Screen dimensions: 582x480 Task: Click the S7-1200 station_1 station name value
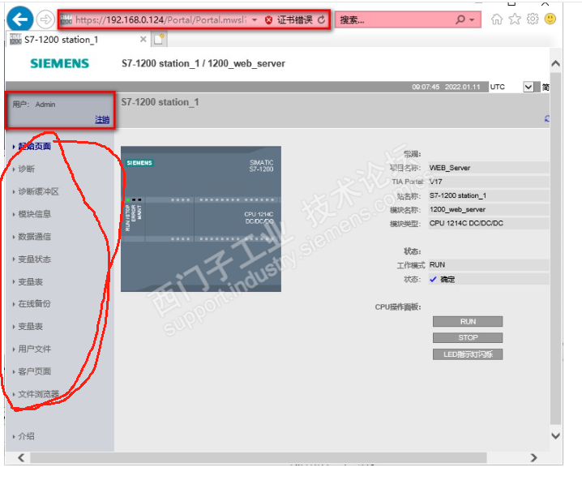458,195
